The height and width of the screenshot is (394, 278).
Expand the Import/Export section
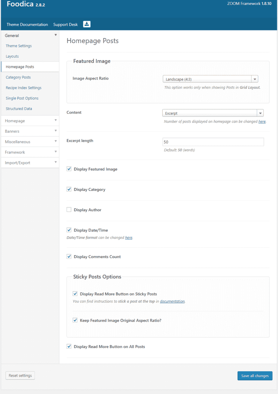[30, 163]
